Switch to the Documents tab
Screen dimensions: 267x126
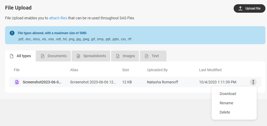tap(53, 56)
